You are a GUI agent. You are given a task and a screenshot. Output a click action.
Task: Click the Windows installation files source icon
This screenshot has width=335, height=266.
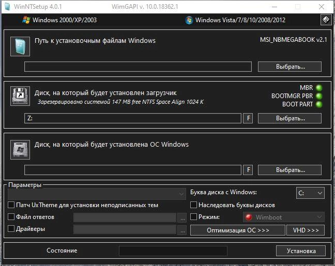tap(20, 46)
